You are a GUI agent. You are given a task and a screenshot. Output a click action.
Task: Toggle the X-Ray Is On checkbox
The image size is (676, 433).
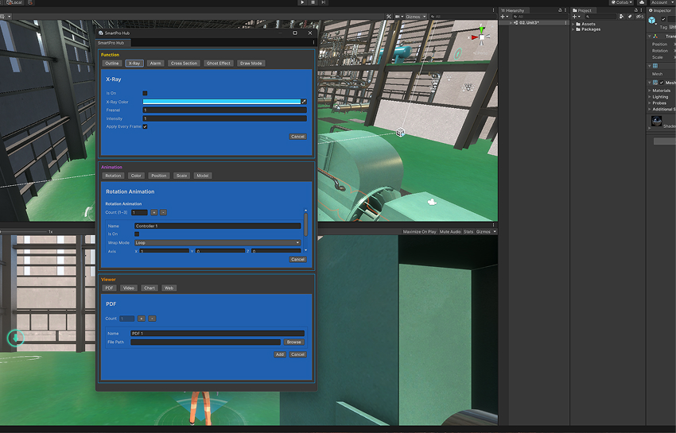tap(145, 93)
